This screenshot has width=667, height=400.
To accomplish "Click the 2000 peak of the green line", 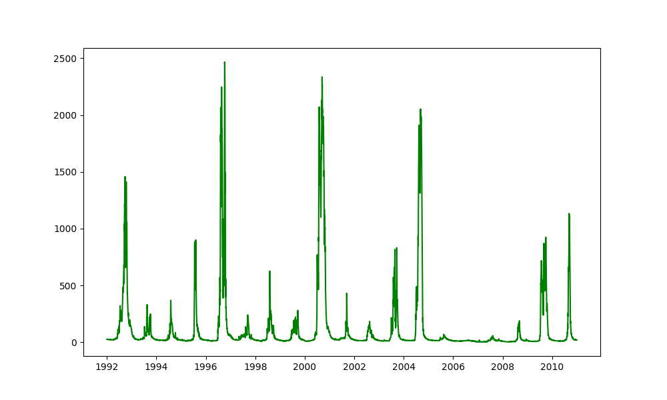I will click(x=322, y=77).
